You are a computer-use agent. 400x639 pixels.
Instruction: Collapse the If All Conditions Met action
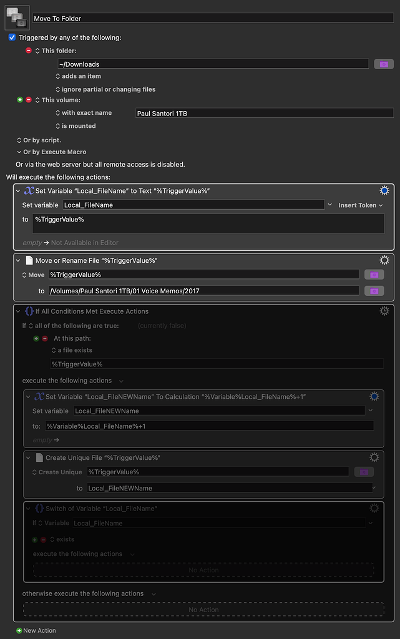tap(18, 311)
